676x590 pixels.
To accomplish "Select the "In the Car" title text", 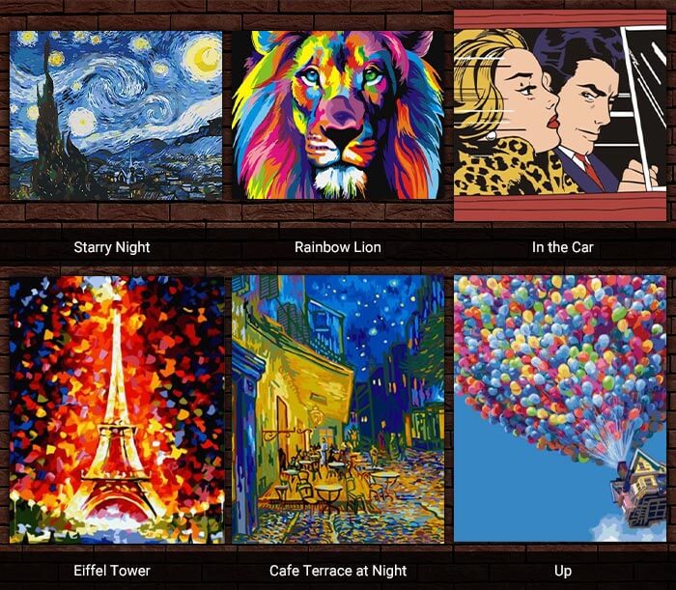I will pos(563,247).
